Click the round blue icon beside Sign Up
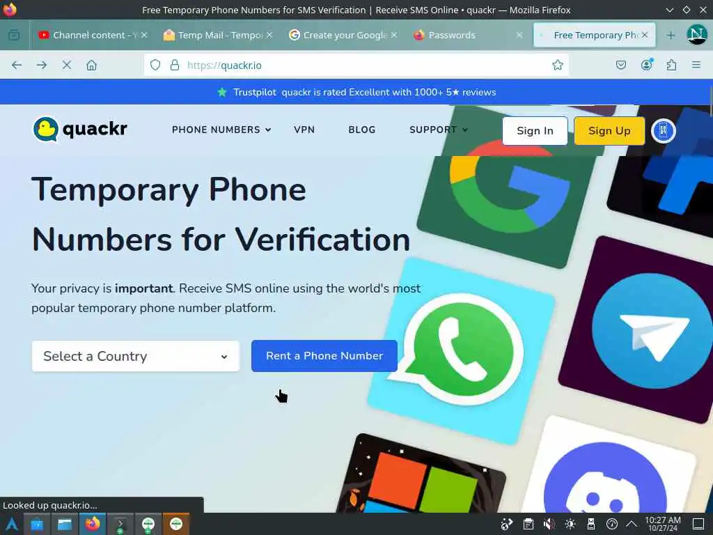 (x=664, y=131)
